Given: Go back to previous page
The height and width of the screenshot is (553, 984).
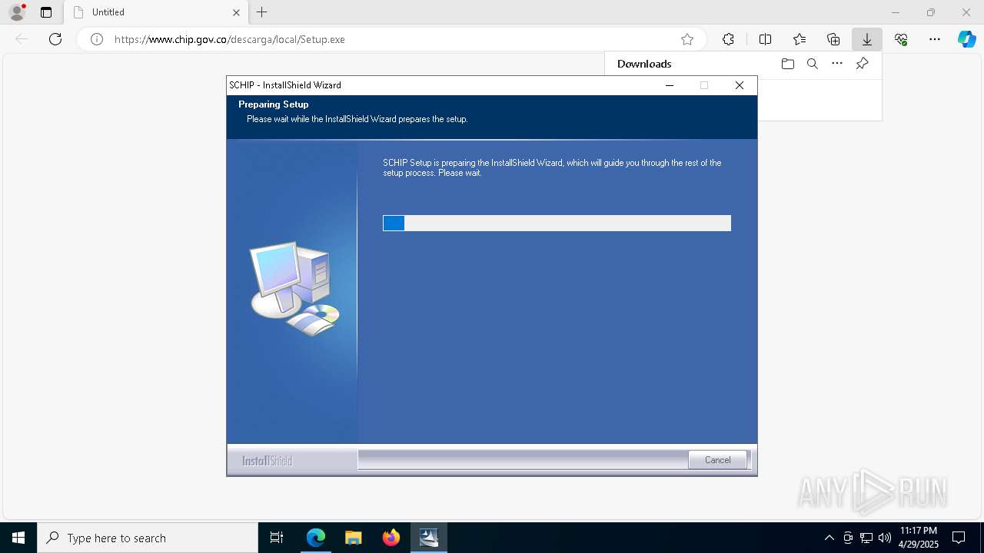Looking at the screenshot, I should tap(22, 39).
